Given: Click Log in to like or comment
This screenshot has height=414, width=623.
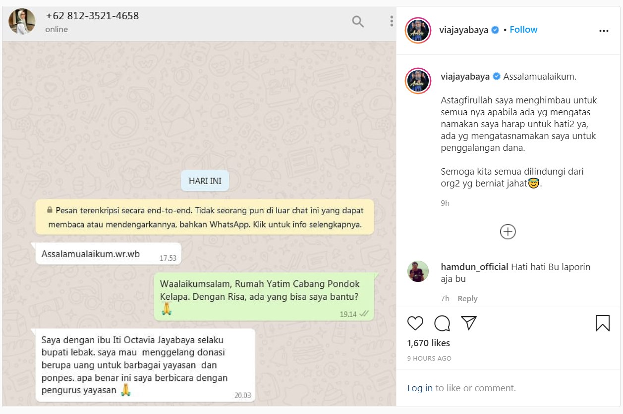Looking at the screenshot, I should point(420,388).
